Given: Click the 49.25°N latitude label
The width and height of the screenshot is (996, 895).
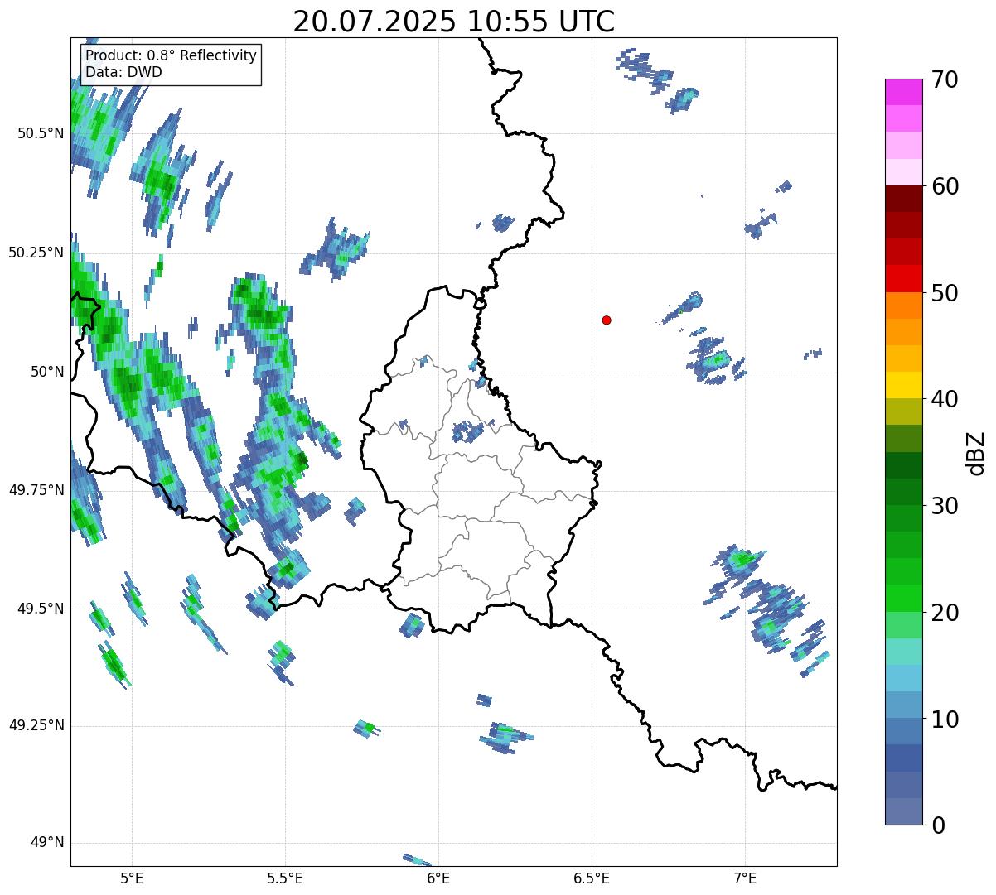Looking at the screenshot, I should [x=36, y=725].
